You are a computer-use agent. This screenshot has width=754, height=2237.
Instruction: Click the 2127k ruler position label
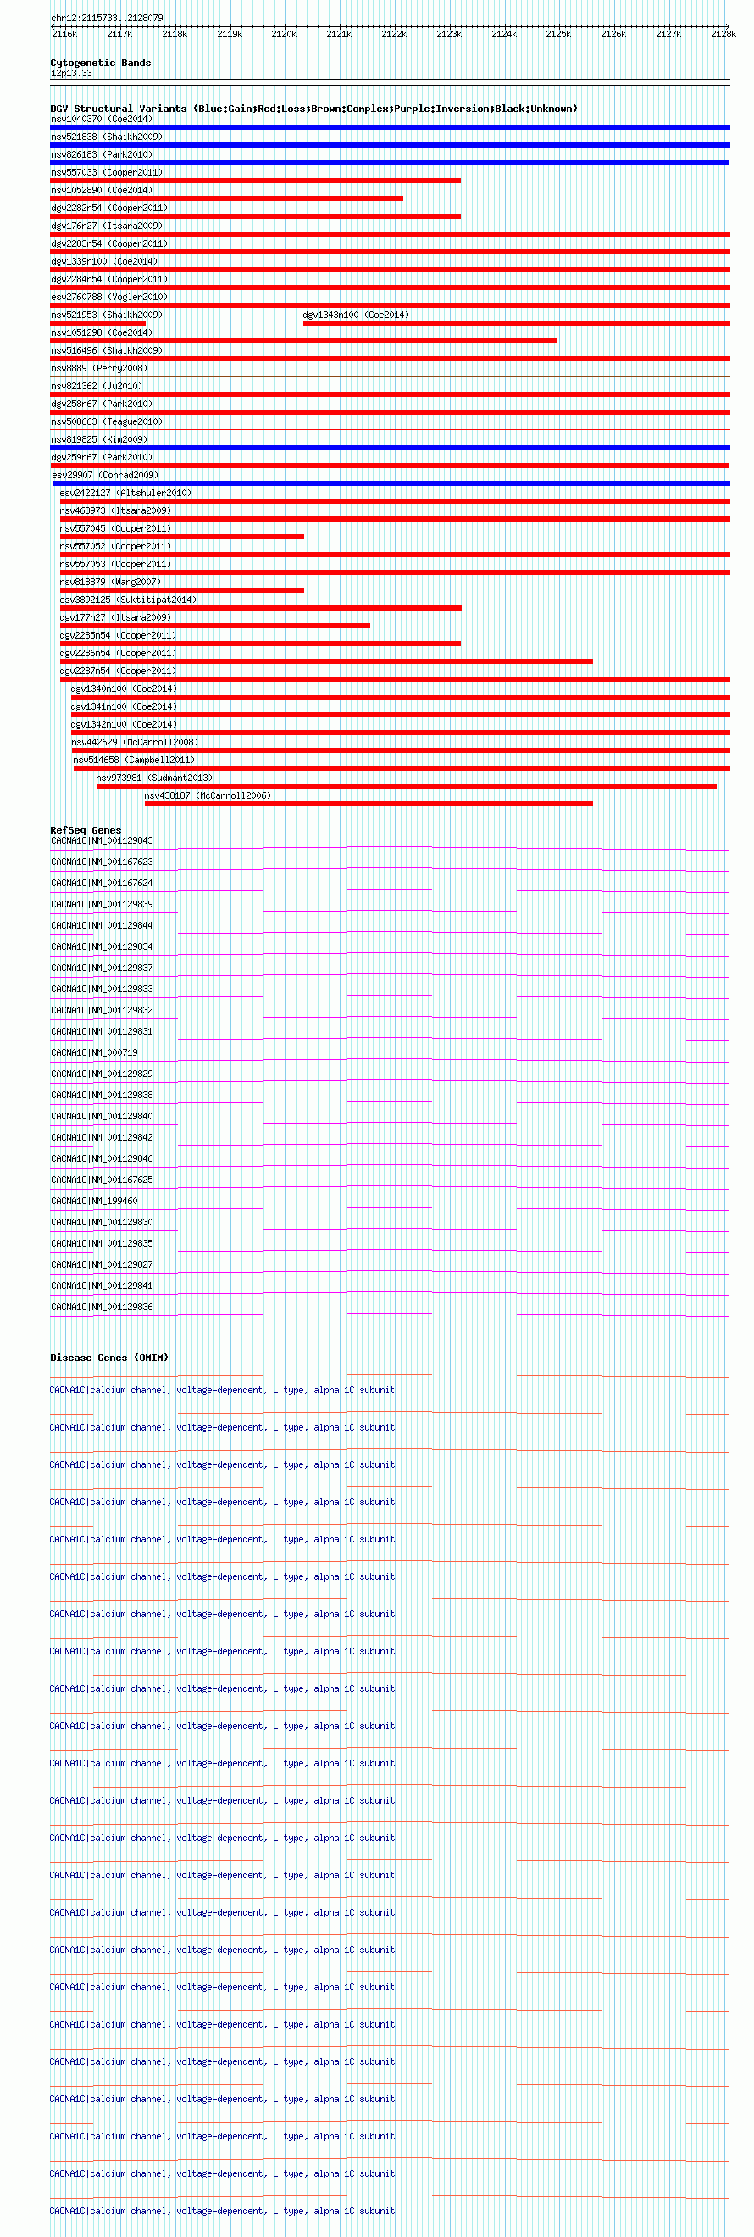point(668,34)
